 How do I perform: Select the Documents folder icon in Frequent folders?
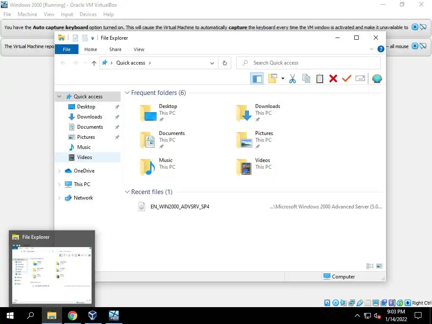click(148, 140)
